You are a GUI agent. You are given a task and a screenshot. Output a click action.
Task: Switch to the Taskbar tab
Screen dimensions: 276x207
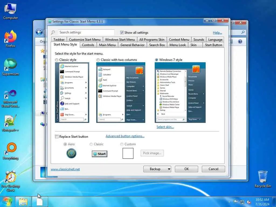coord(59,40)
